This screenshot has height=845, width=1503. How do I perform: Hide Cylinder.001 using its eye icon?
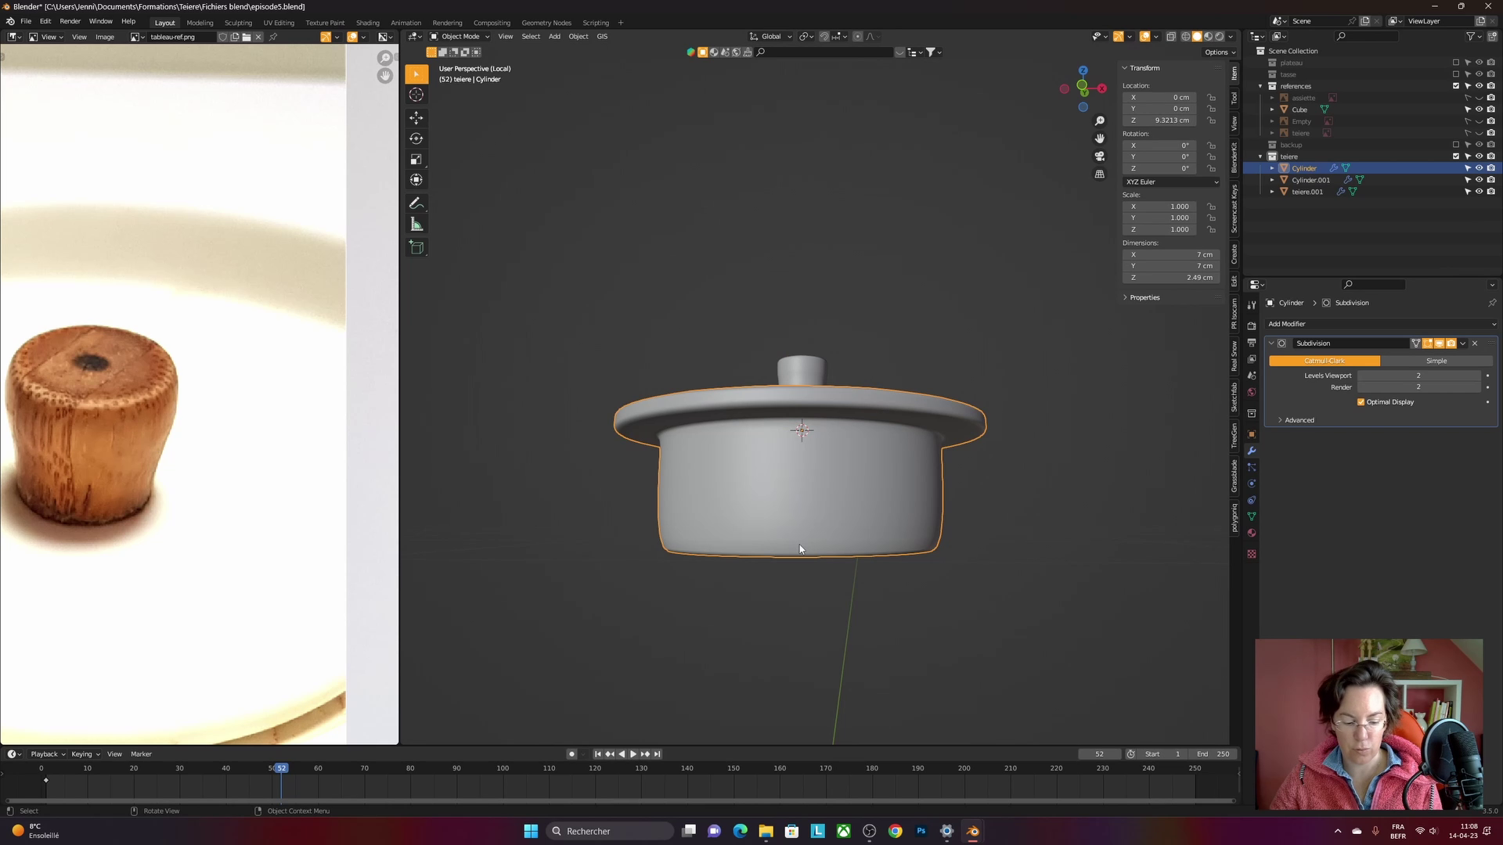pos(1479,180)
